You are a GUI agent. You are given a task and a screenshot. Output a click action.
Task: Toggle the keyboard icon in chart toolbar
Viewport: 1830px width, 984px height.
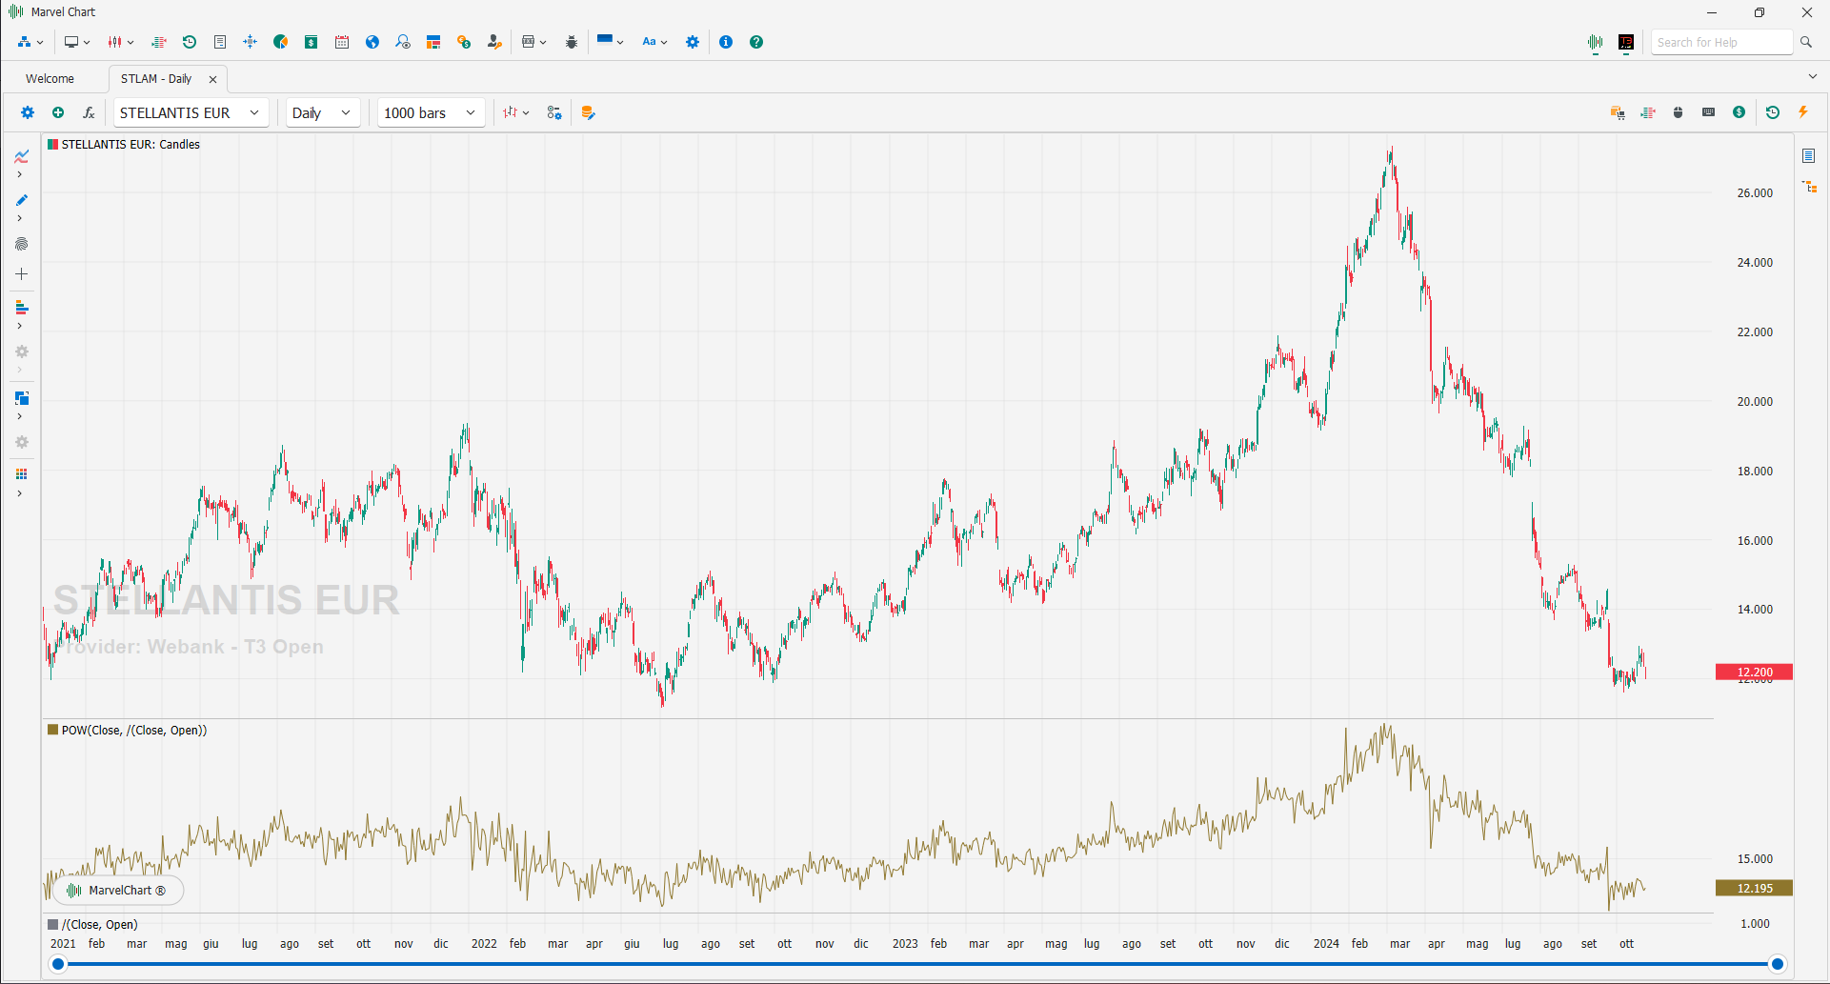pyautogui.click(x=1709, y=112)
